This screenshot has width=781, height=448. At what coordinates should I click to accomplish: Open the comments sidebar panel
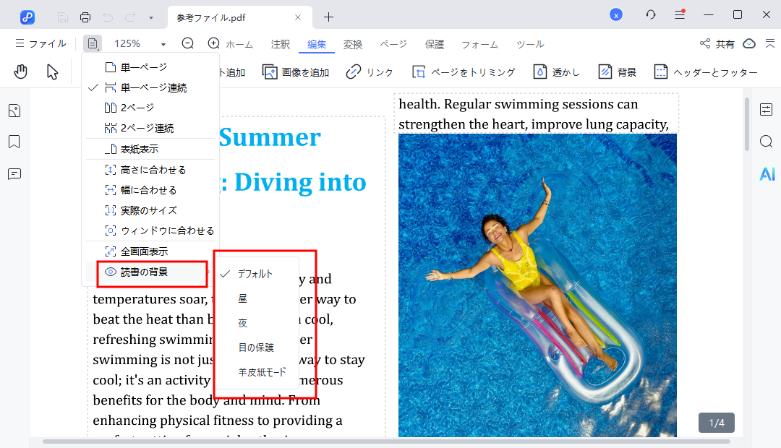[14, 174]
